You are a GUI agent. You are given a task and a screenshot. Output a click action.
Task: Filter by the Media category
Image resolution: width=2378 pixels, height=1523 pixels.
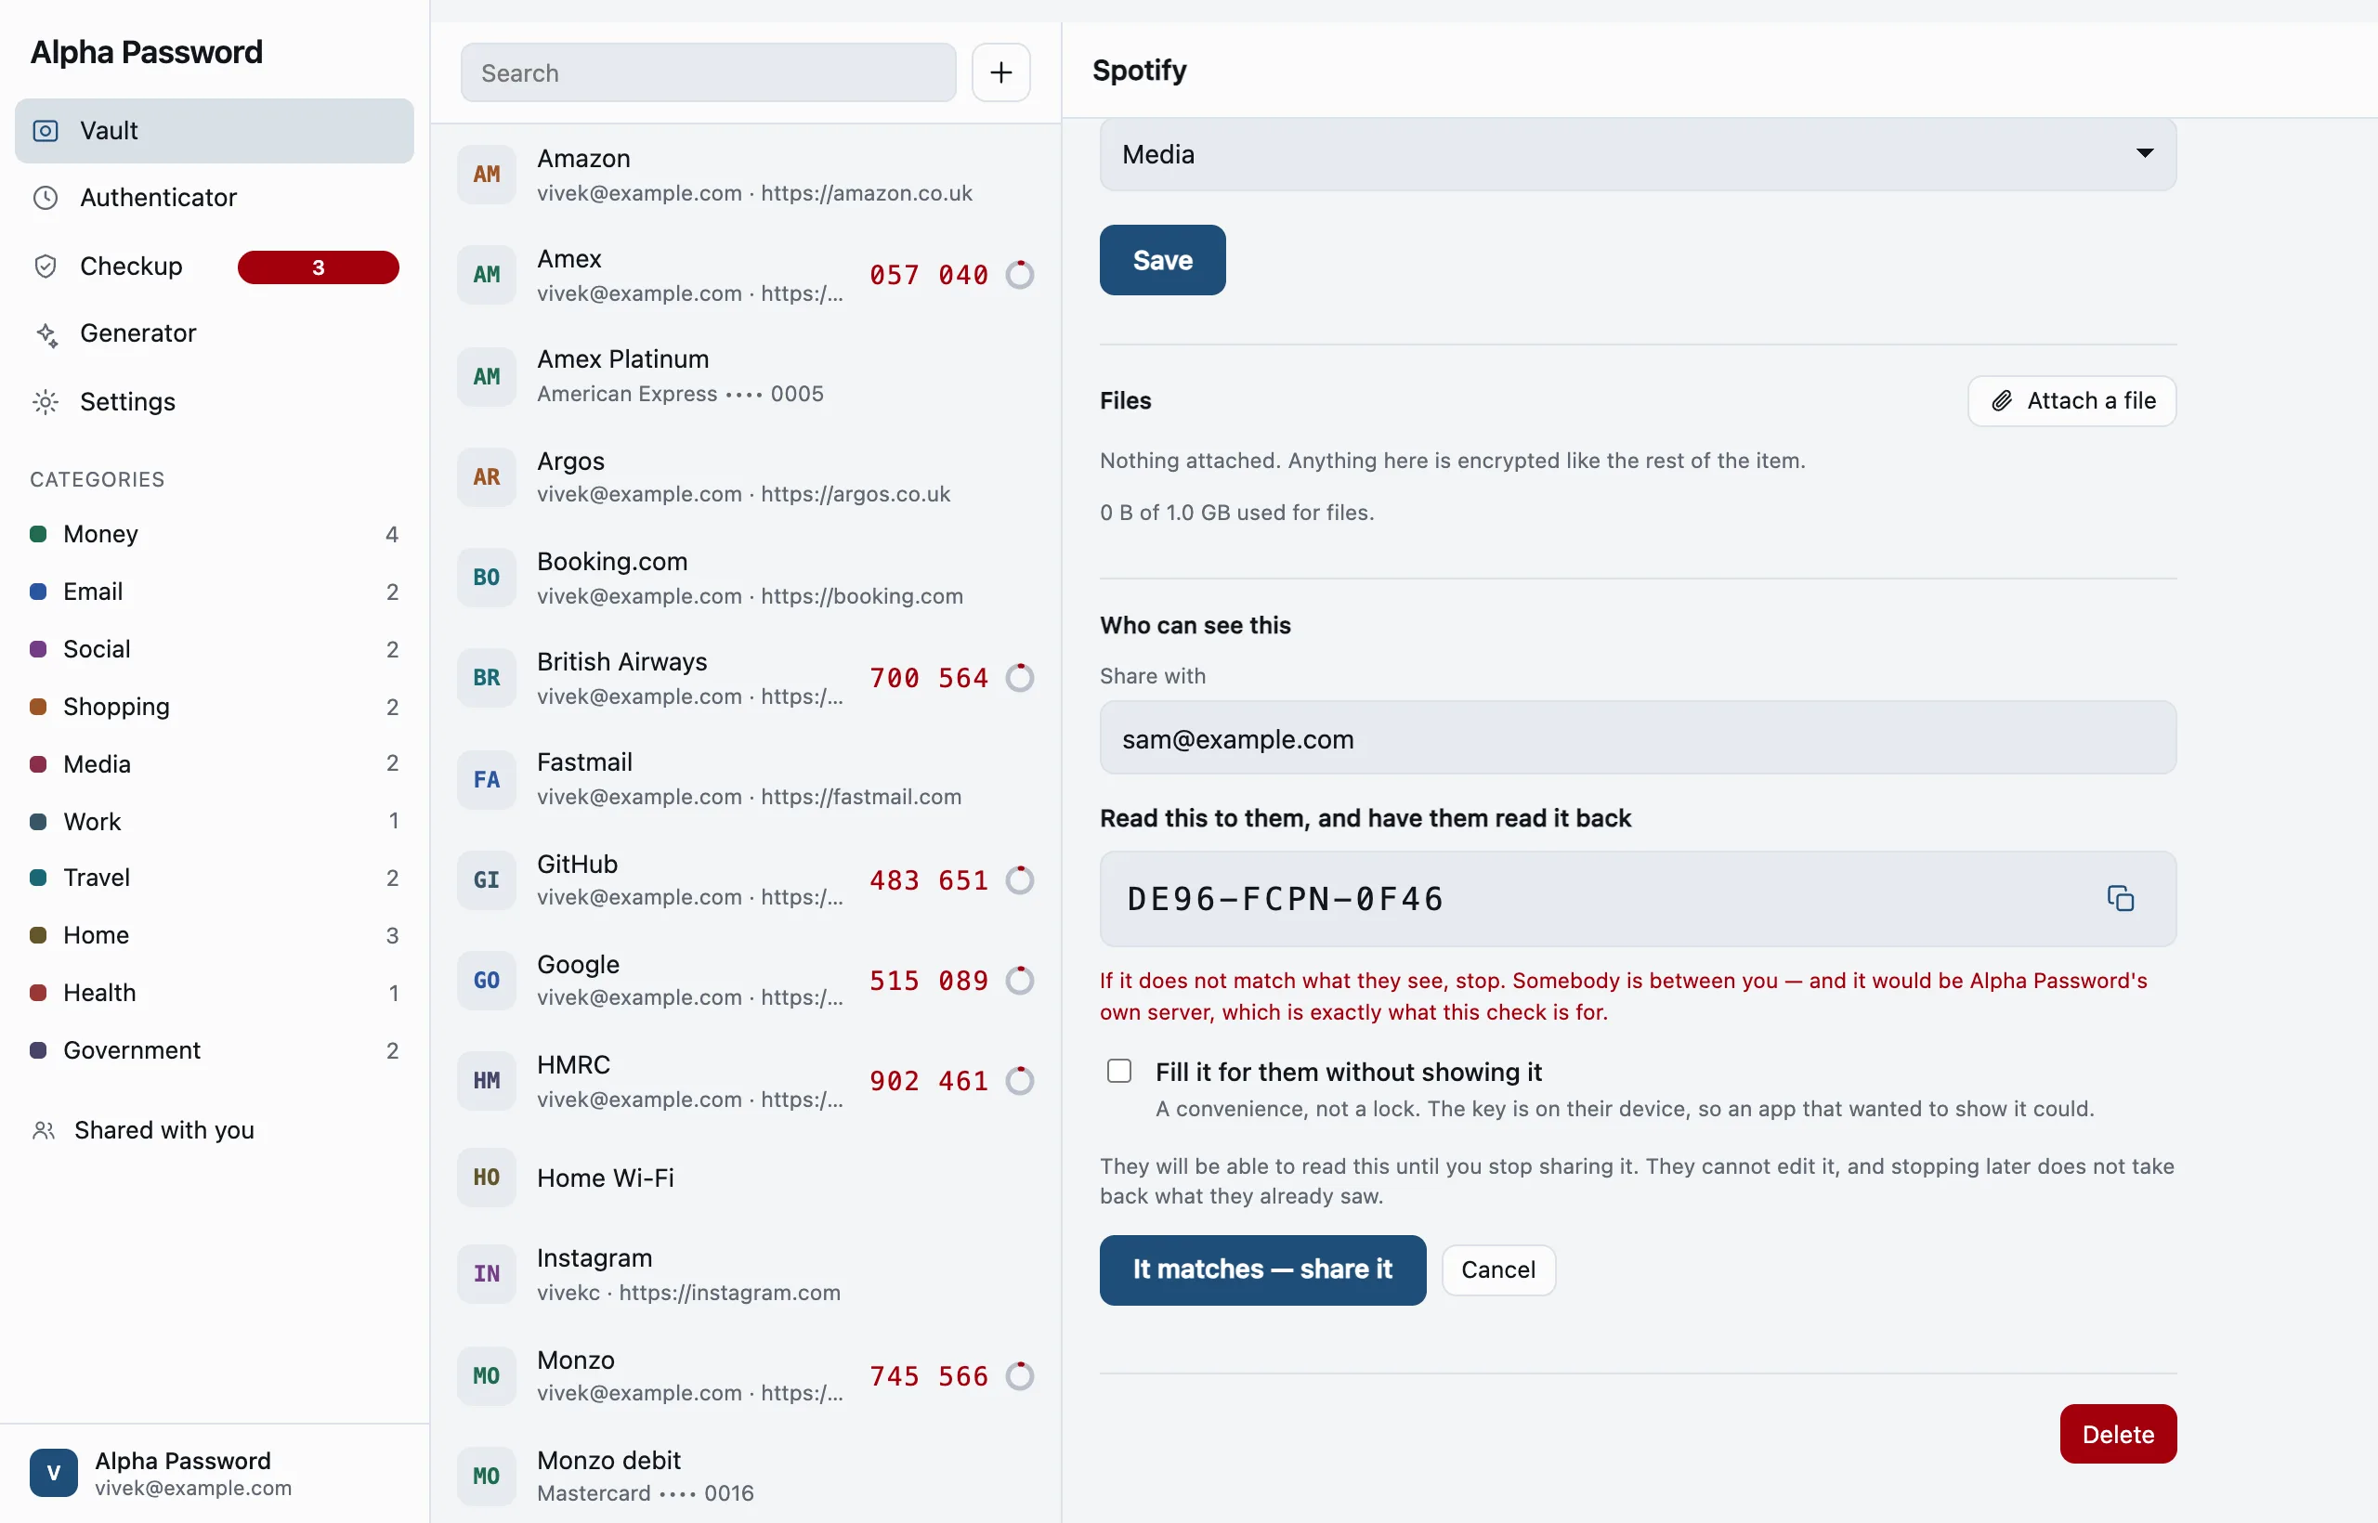tap(214, 763)
